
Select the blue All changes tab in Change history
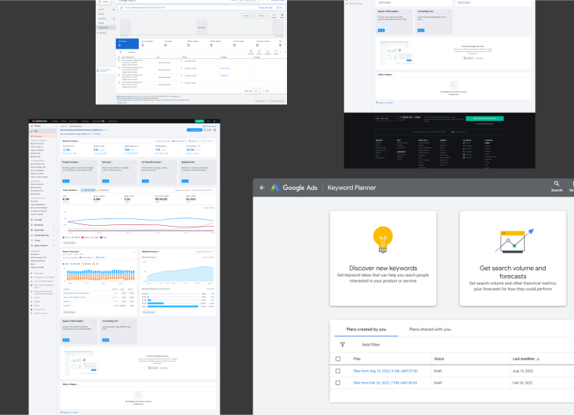127,43
